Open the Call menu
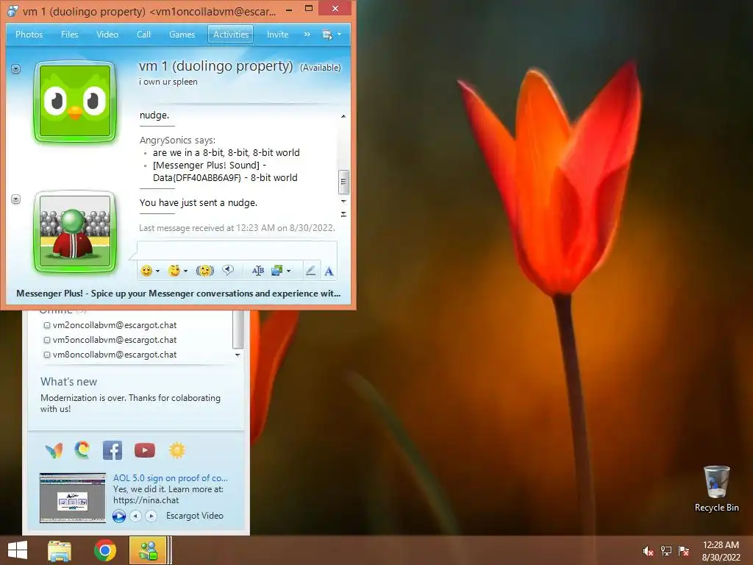Viewport: 753px width, 565px height. 143,35
